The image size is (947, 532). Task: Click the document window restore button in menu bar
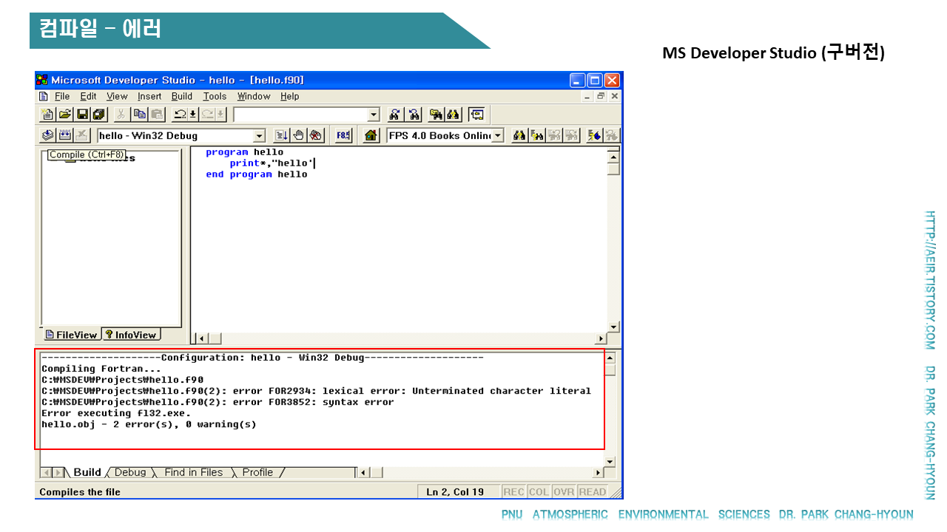click(x=601, y=96)
